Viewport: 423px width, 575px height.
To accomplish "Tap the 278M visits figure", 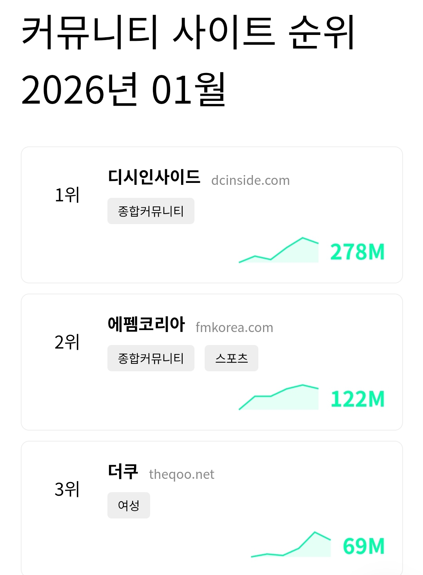I will tap(357, 252).
